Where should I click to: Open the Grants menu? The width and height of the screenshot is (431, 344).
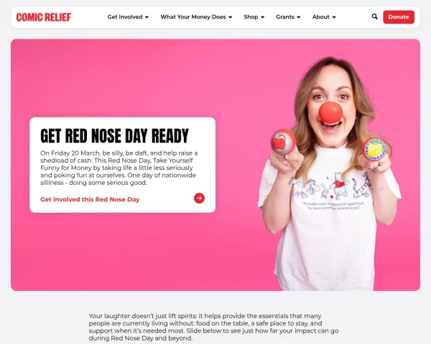[x=285, y=17]
